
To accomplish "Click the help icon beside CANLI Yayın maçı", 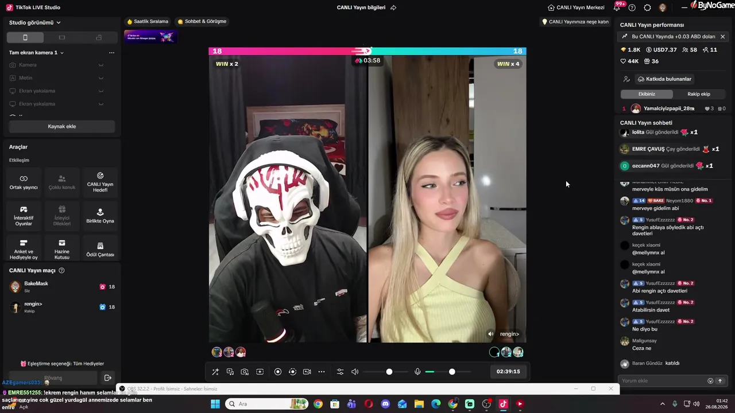I will click(x=62, y=271).
